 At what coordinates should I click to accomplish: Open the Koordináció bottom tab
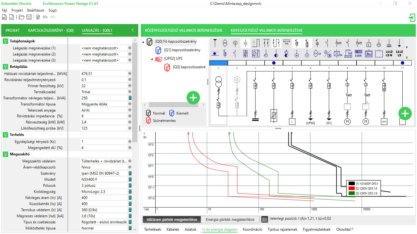pos(252,229)
